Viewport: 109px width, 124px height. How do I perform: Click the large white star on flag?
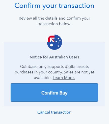click(x=51, y=45)
